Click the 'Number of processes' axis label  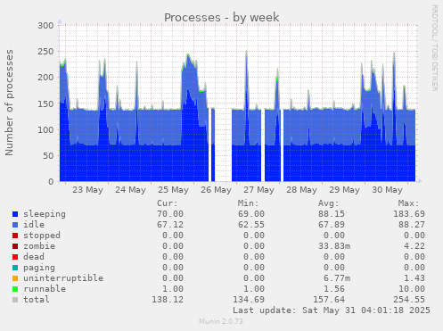click(9, 103)
